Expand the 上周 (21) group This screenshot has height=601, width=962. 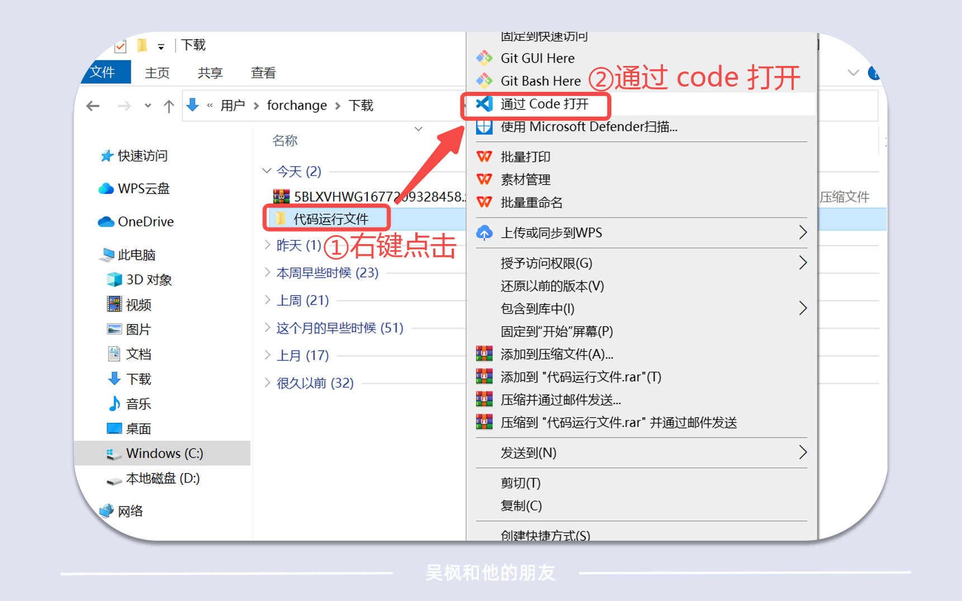tap(267, 300)
